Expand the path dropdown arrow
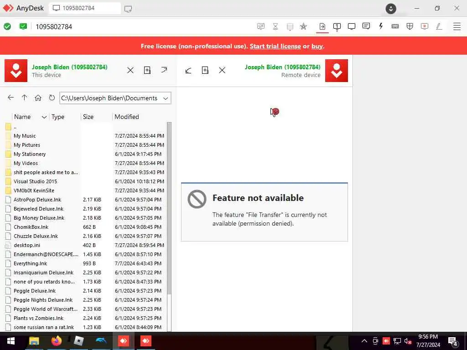Screen dimensions: 467x350 (166, 98)
